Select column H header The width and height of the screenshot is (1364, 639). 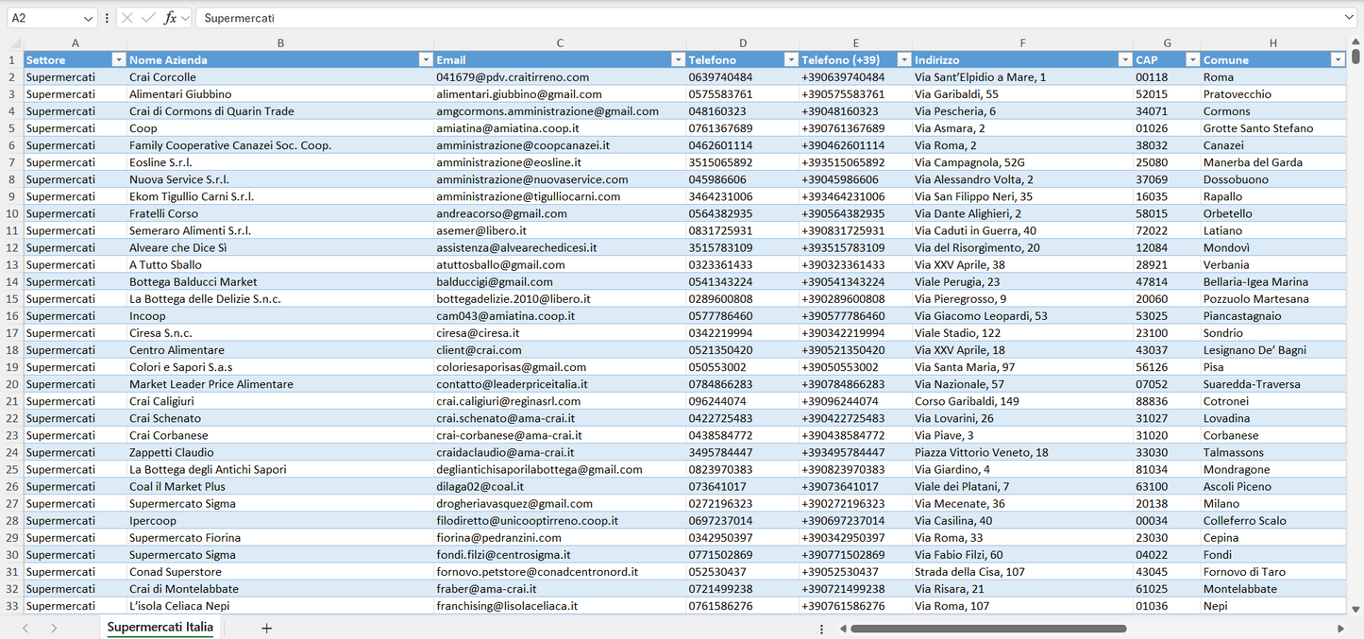click(1273, 42)
